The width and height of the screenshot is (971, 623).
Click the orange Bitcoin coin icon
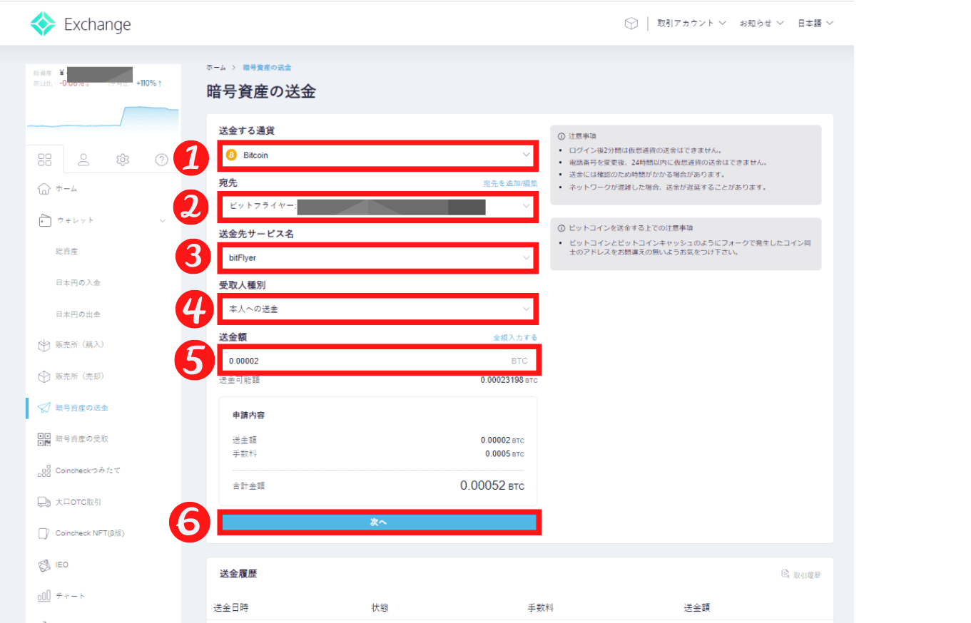[x=231, y=155]
